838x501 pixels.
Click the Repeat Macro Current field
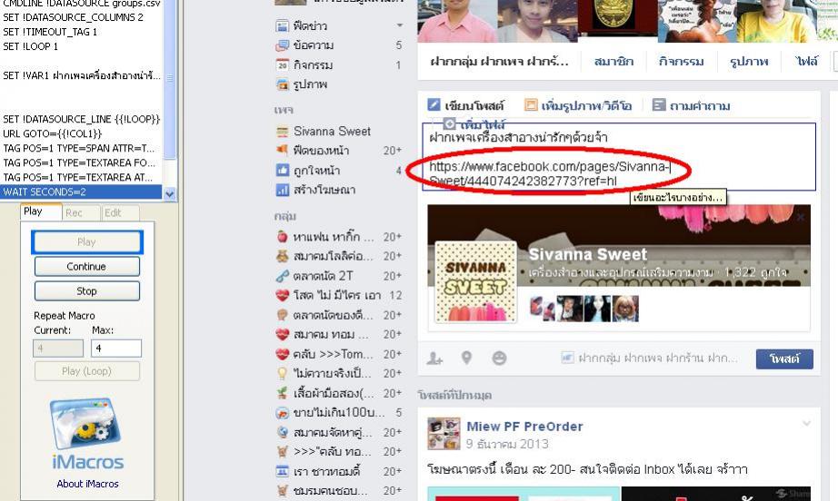click(58, 349)
